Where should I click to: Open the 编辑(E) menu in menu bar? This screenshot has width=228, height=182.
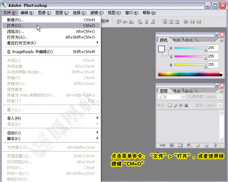[x=27, y=13]
